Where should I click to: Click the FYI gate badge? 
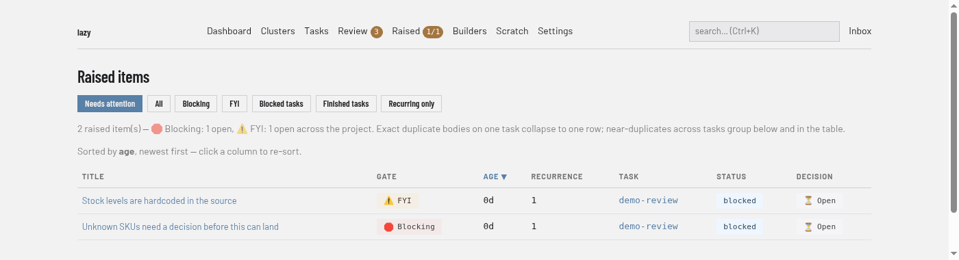397,200
